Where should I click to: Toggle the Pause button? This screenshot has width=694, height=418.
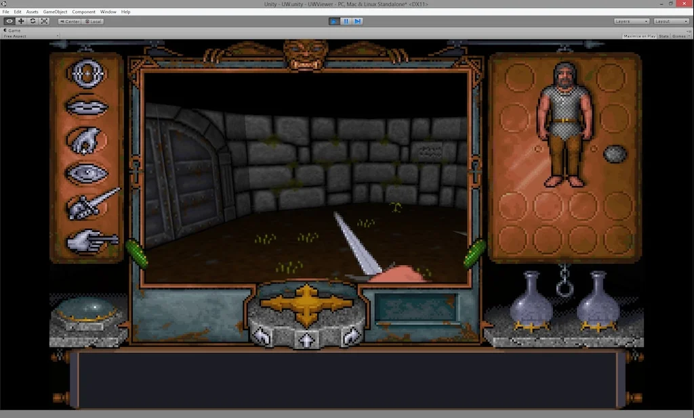346,21
